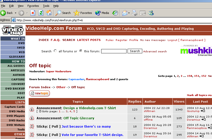Click 'Other' in the breadcrumb trail
Image resolution: width=212 pixels, height=139 pixels.
pyautogui.click(x=61, y=87)
